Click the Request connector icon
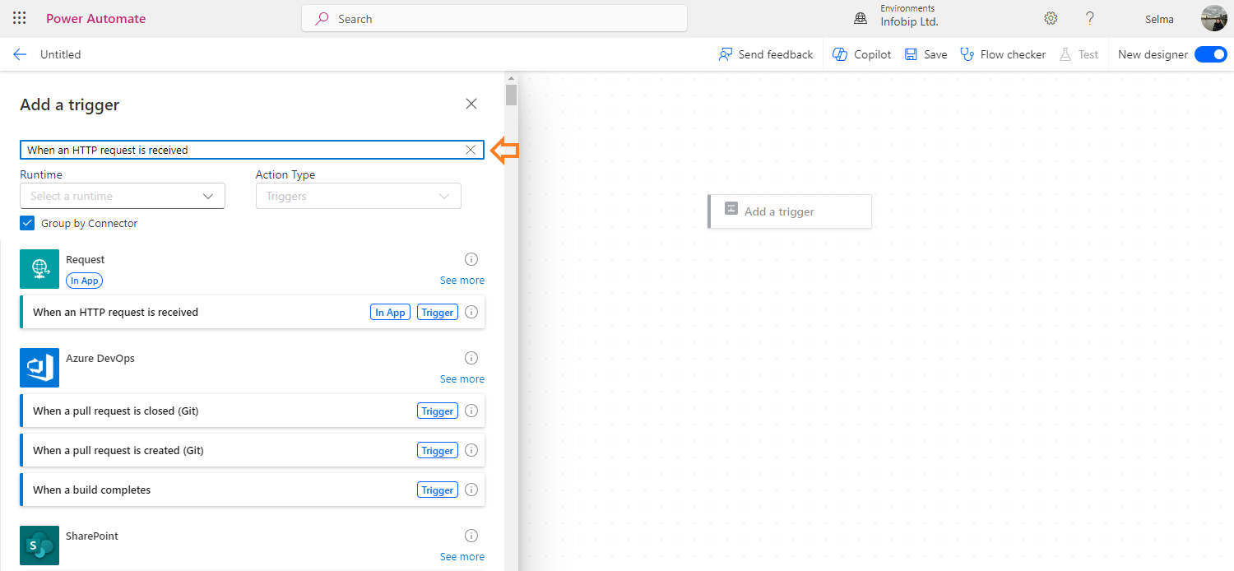Image resolution: width=1234 pixels, height=571 pixels. tap(39, 269)
